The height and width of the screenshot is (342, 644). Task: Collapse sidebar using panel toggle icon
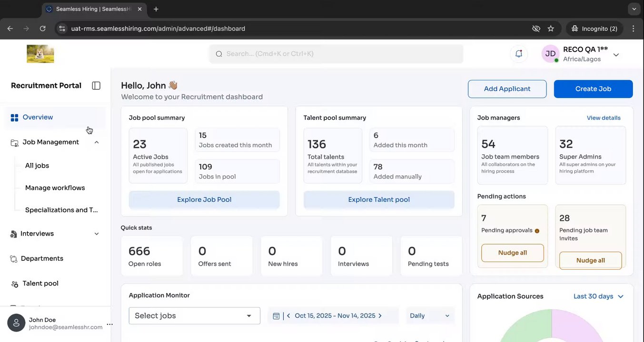pyautogui.click(x=96, y=85)
